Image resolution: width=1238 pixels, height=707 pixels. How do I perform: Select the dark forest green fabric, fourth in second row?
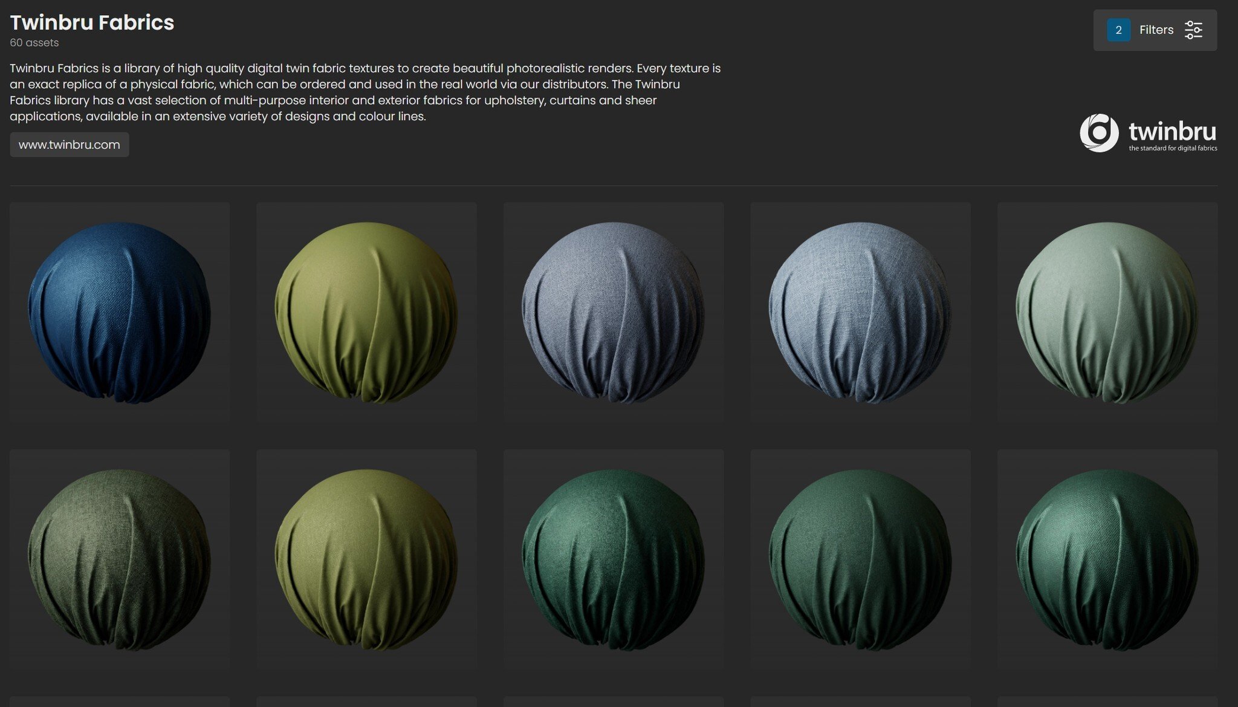860,559
